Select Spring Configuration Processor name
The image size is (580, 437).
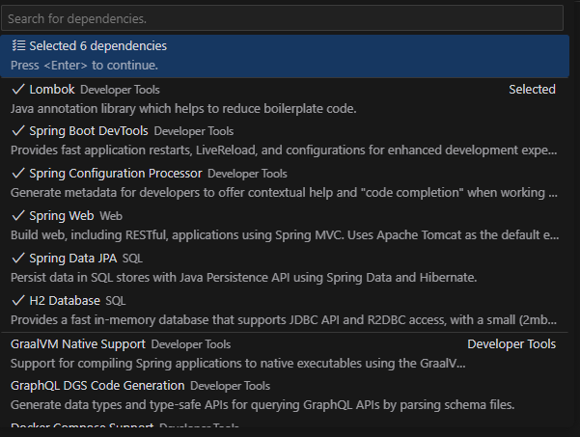(x=116, y=174)
